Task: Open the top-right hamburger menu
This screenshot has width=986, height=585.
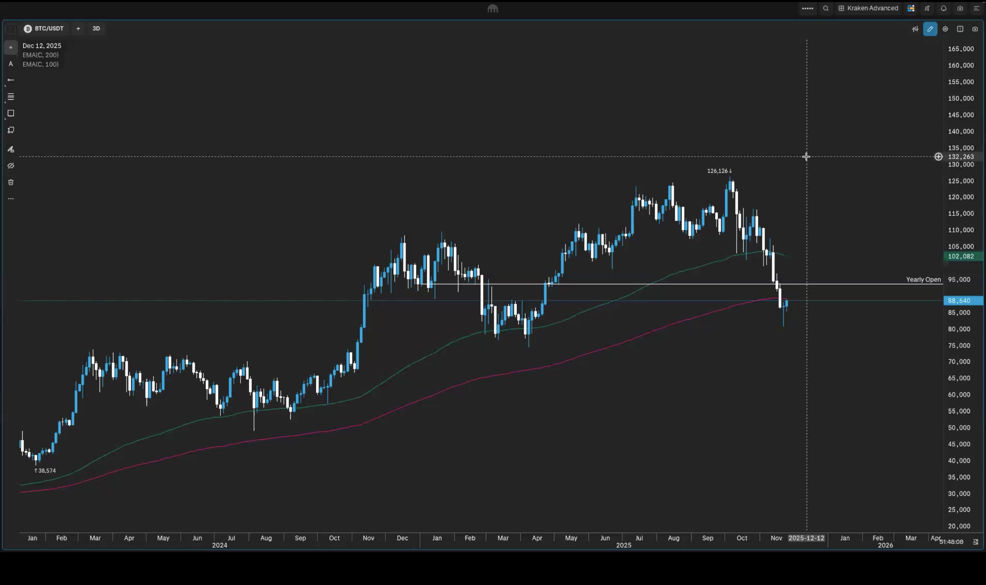Action: click(x=976, y=8)
